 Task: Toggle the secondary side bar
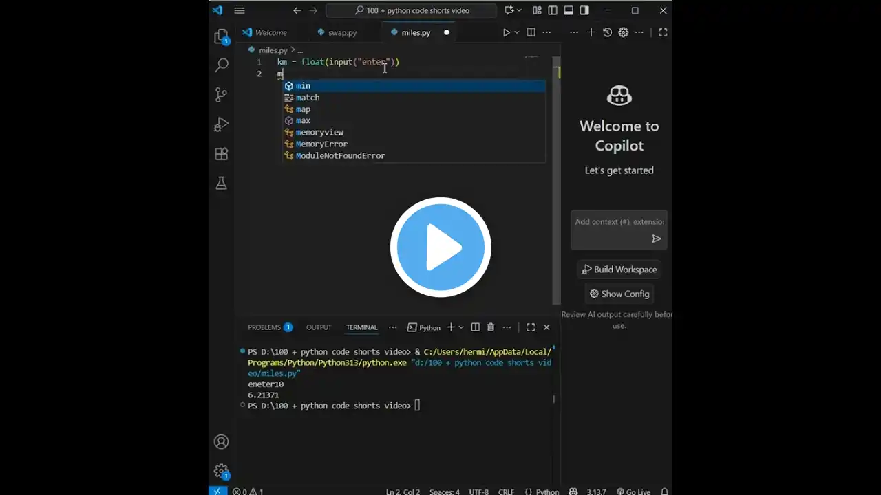coord(584,10)
